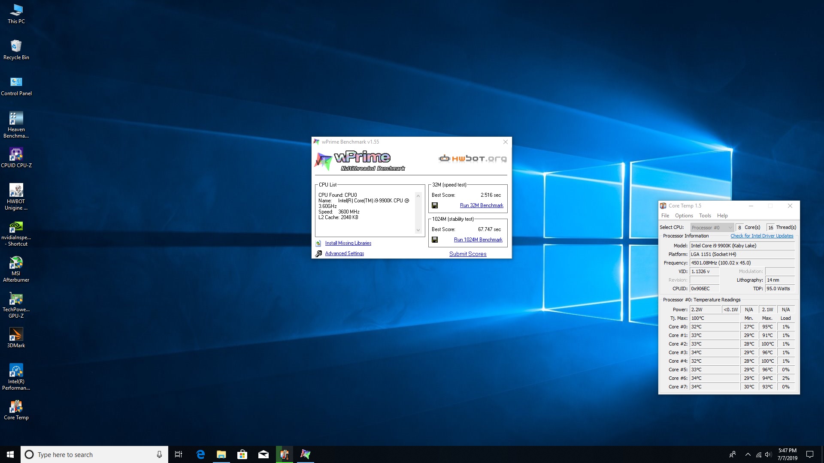
Task: Select the CPUID CPU-Z desktop icon
Action: [16, 158]
